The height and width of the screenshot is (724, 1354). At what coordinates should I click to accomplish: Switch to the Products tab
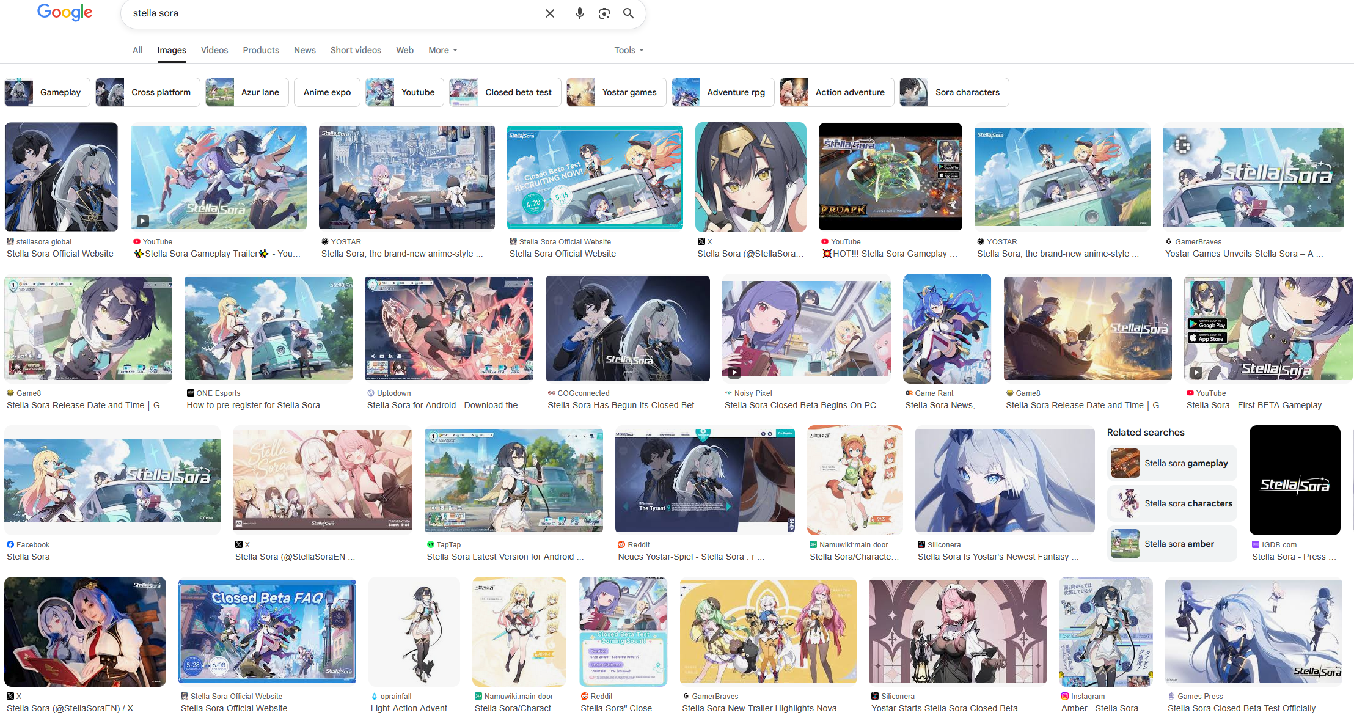[x=261, y=50]
